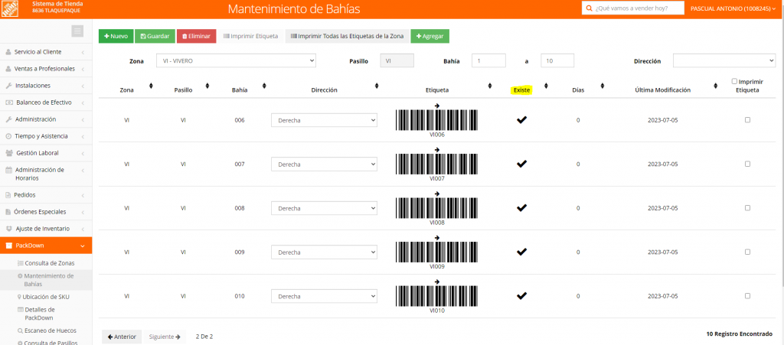
Task: Check print label box for bay 010
Action: coord(747,295)
